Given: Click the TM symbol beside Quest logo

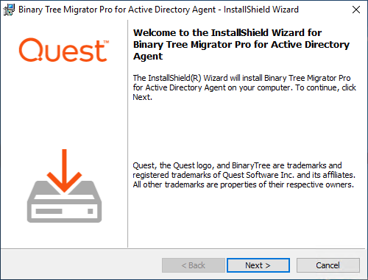Looking at the screenshot, I should click(x=106, y=42).
